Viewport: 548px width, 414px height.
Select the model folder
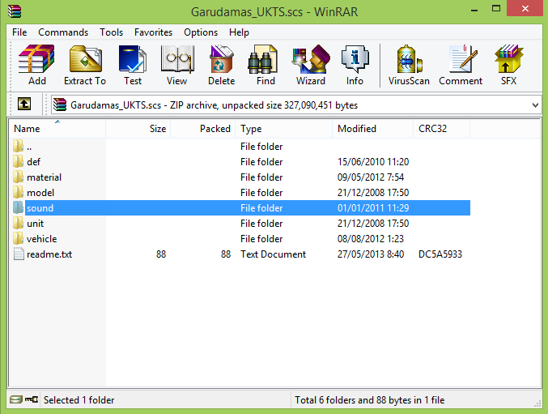point(241,192)
